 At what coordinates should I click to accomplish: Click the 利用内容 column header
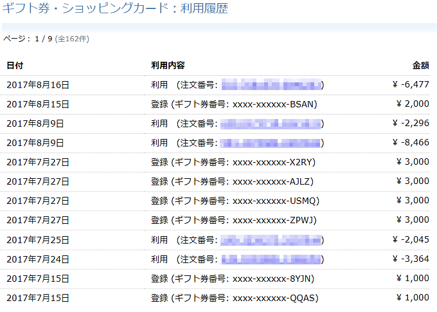point(168,66)
